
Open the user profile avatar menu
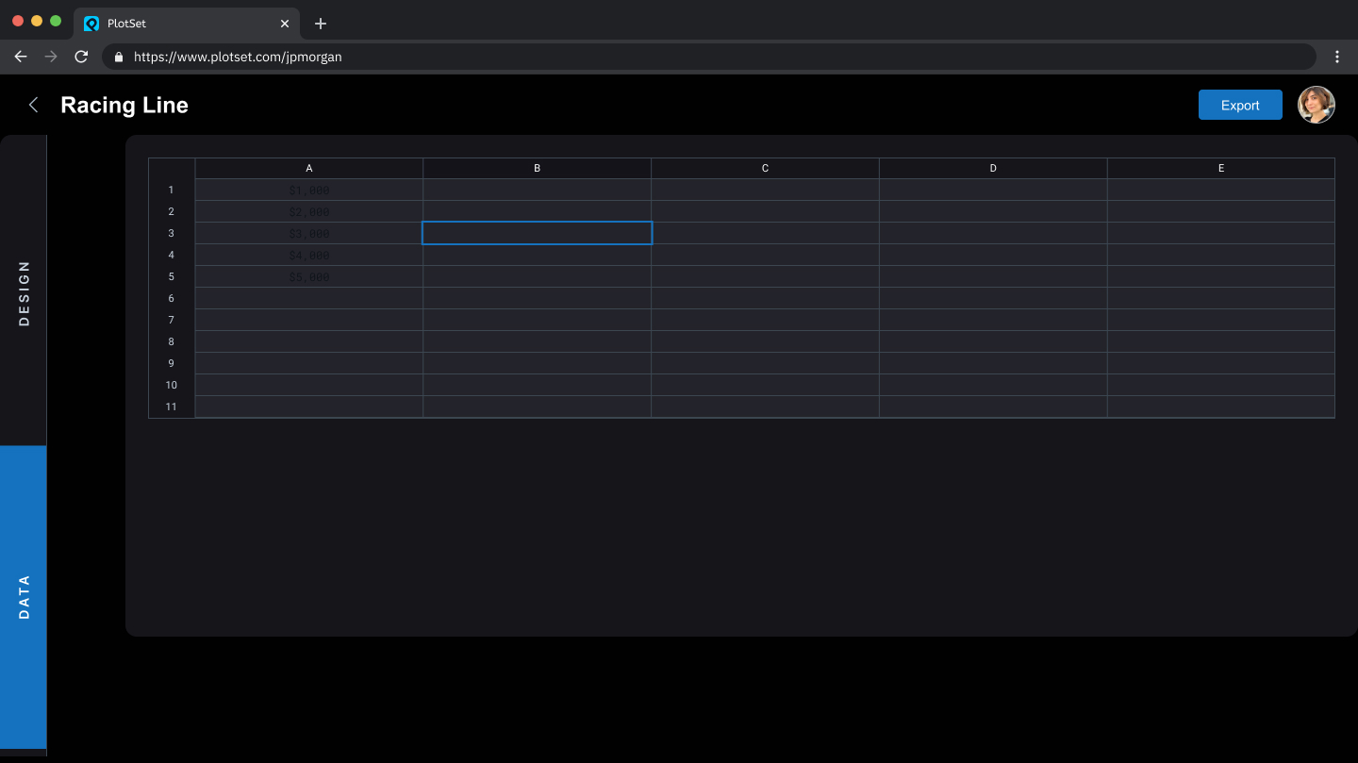pos(1316,105)
